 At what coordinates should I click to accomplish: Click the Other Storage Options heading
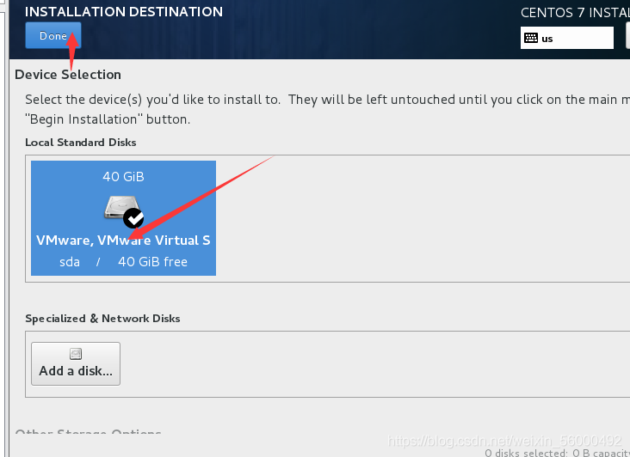click(x=88, y=434)
